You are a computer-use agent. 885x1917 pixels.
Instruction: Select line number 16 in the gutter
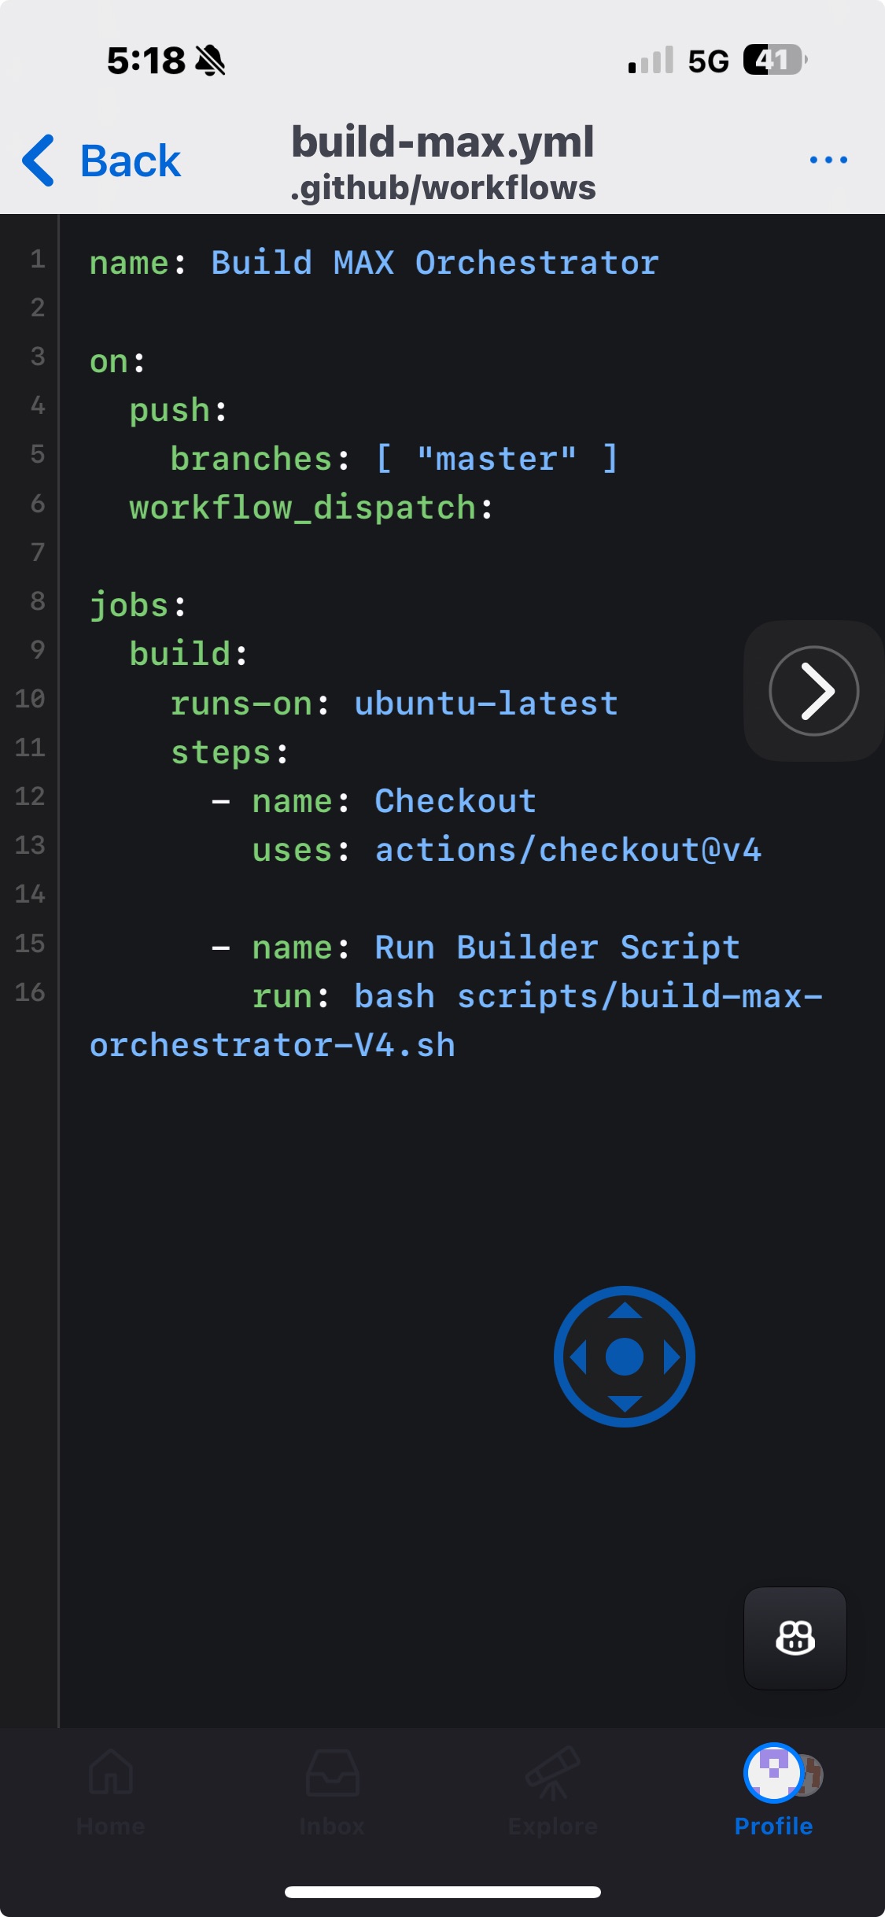click(x=30, y=992)
